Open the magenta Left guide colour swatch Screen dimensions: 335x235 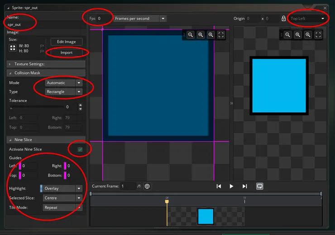(x=20, y=166)
